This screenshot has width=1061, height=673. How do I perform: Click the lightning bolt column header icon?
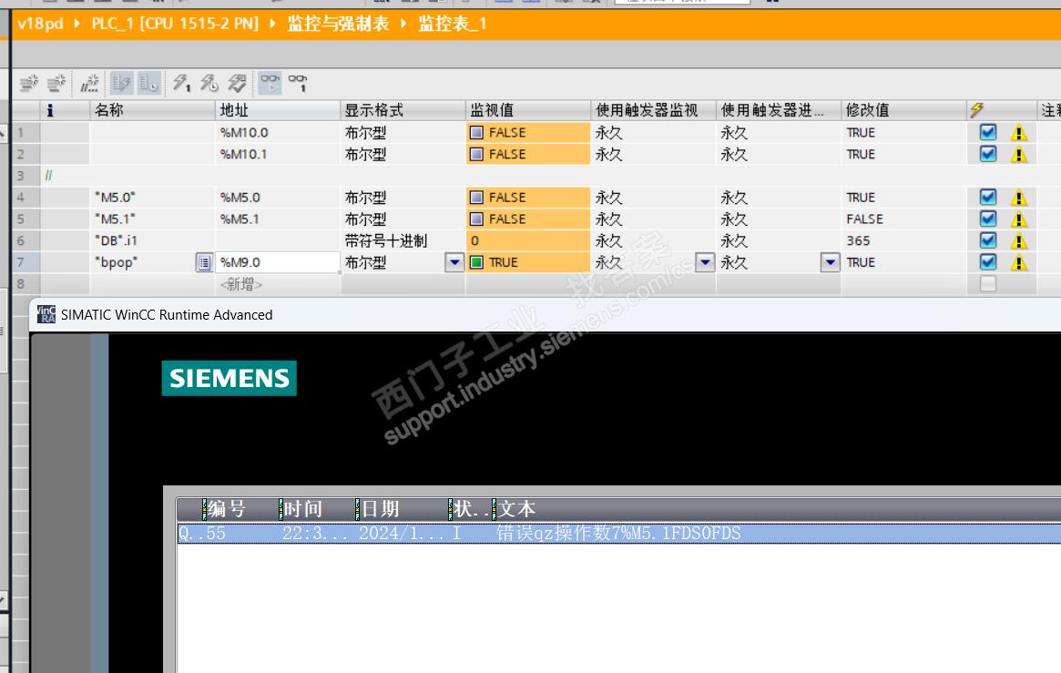tap(976, 109)
